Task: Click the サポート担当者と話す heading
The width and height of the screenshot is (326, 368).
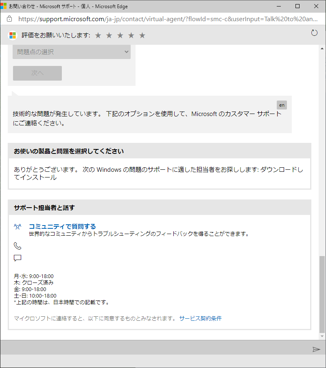Action: (x=44, y=208)
